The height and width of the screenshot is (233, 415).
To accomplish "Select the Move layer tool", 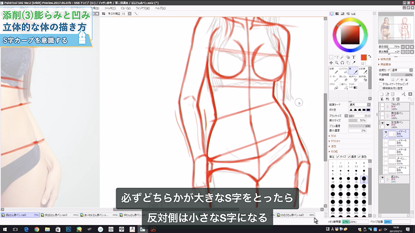I will click(331, 63).
